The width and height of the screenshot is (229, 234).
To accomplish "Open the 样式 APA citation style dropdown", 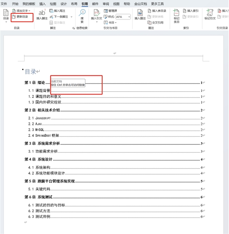I will click(x=123, y=17).
